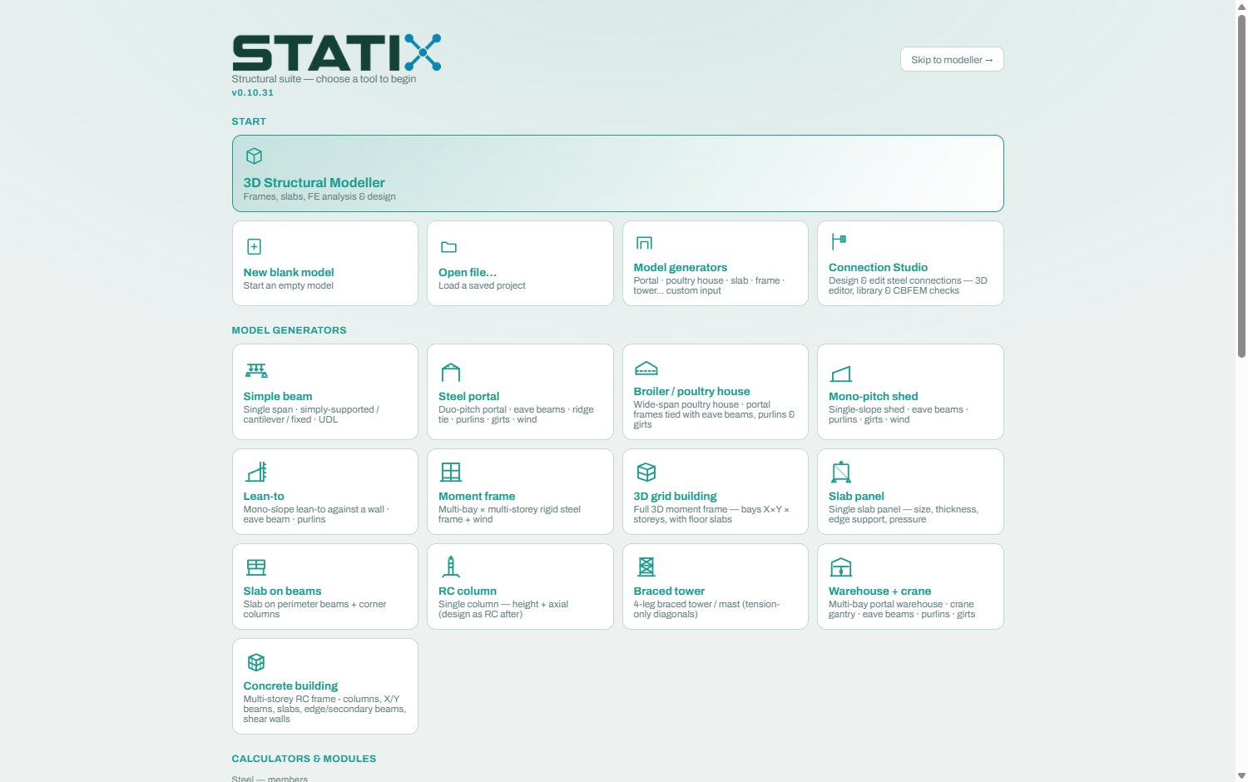Select the RC column generator title
The width and height of the screenshot is (1248, 782).
click(467, 591)
